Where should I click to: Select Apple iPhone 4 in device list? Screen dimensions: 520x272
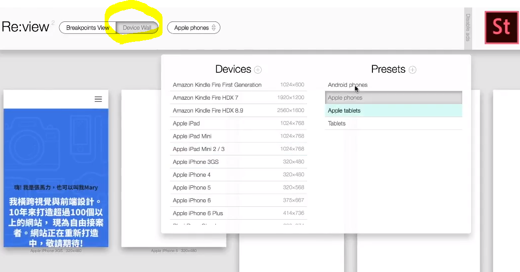point(238,174)
